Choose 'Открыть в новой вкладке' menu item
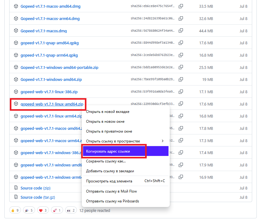Image resolution: width=262 pixels, height=223 pixels. [126, 112]
